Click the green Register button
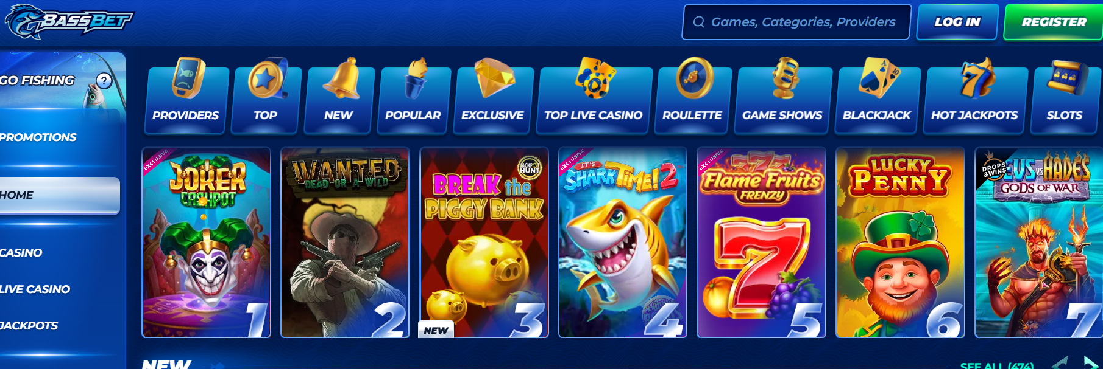The width and height of the screenshot is (1103, 369). coord(1054,22)
